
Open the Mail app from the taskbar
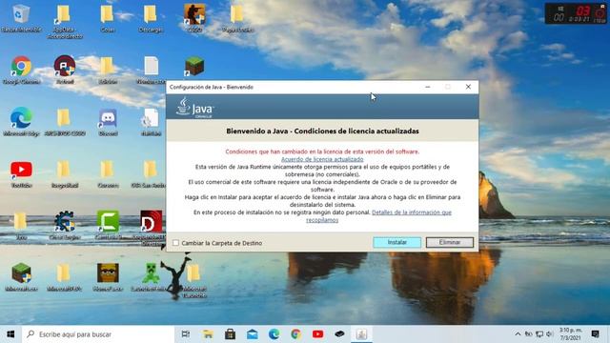pos(252,334)
